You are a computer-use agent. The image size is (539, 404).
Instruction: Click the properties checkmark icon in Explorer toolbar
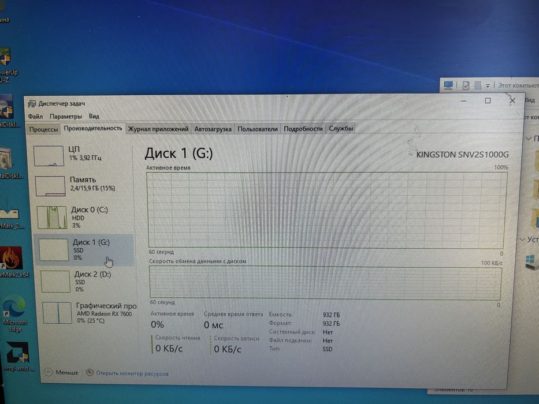tap(466, 85)
